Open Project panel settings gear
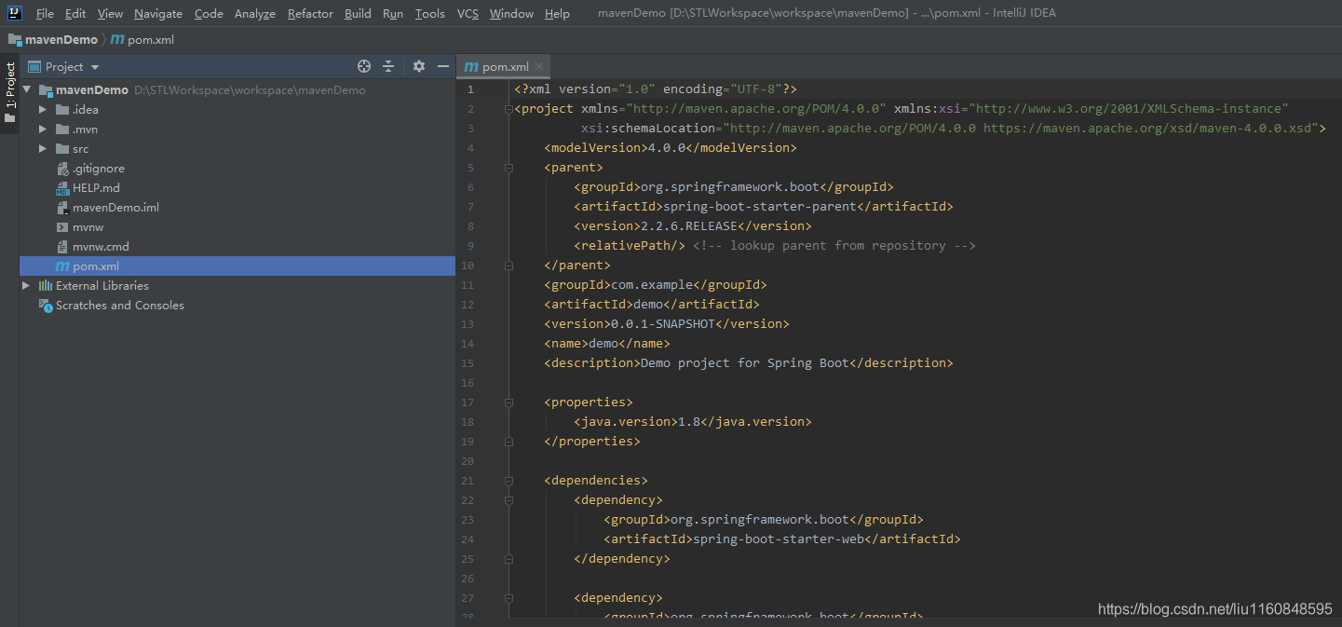 click(419, 66)
